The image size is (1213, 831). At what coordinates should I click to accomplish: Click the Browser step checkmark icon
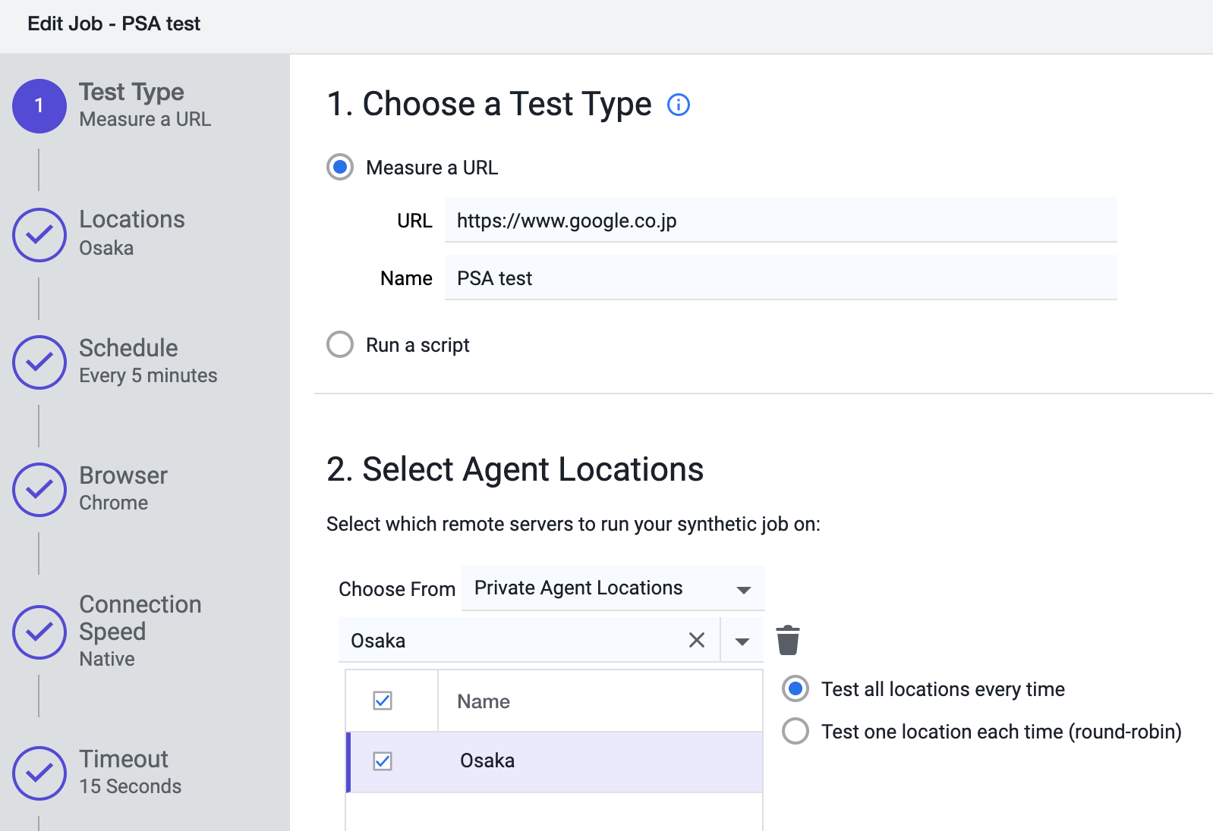(39, 490)
